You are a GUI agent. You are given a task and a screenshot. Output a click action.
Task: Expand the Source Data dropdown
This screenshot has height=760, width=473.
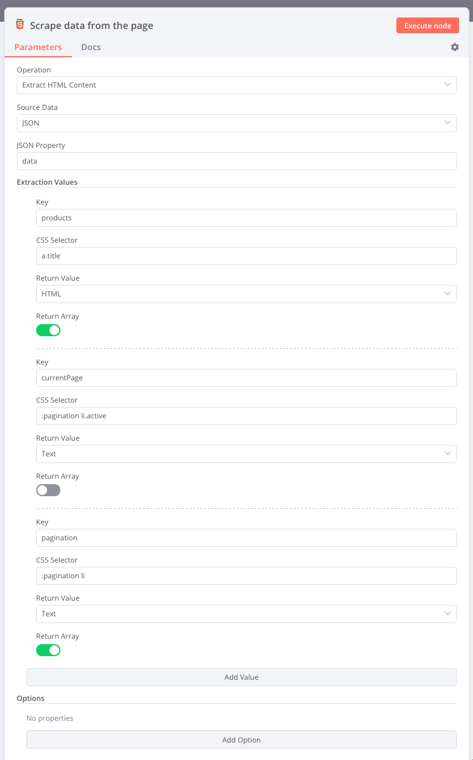pyautogui.click(x=237, y=123)
